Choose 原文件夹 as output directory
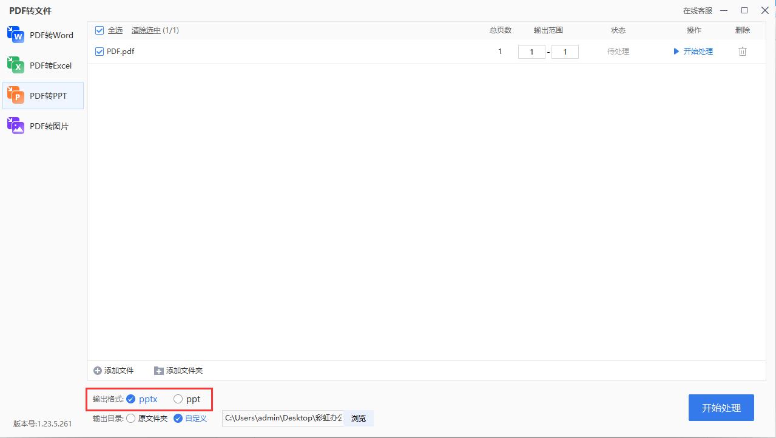The height and width of the screenshot is (438, 776). [x=131, y=418]
